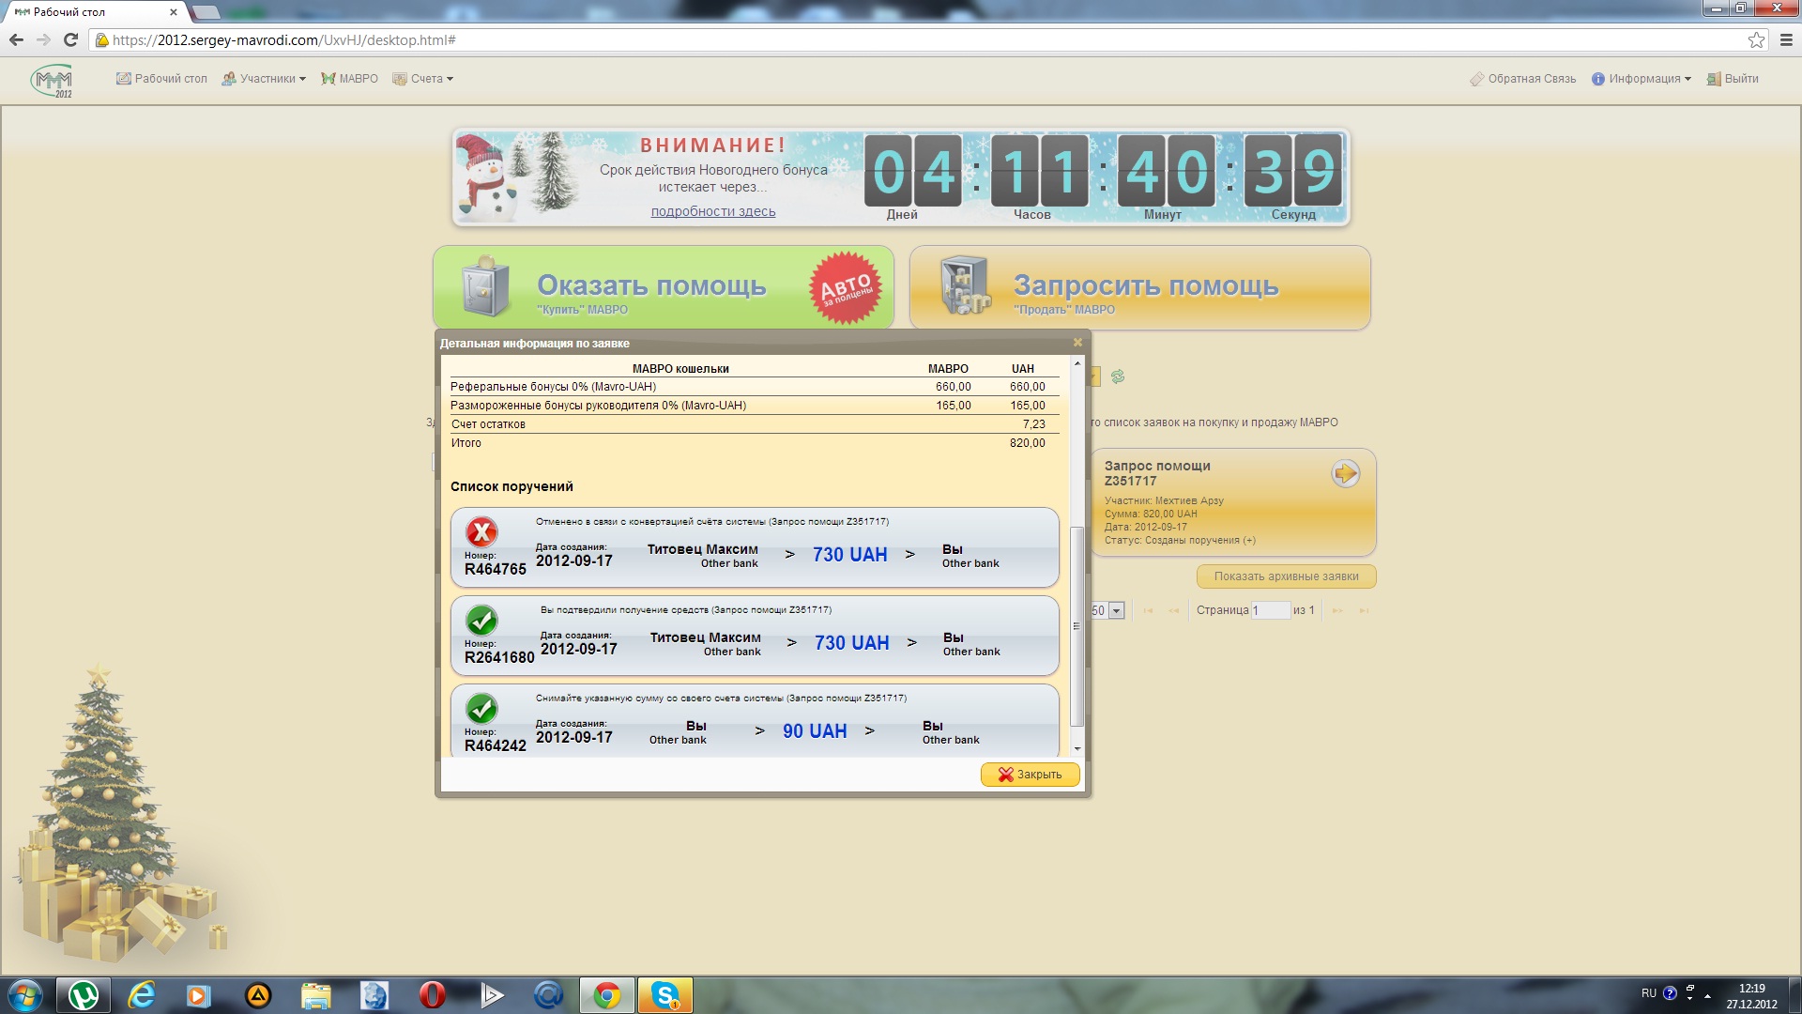Click red cancelled icon of order R464765
The width and height of the screenshot is (1802, 1014).
point(481,532)
